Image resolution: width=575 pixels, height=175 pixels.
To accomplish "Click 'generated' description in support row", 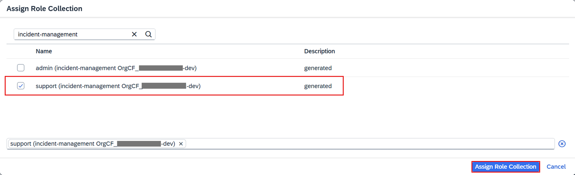I will click(318, 86).
